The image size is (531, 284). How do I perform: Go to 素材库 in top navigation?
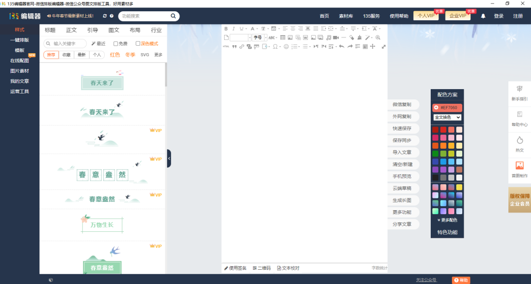[346, 16]
